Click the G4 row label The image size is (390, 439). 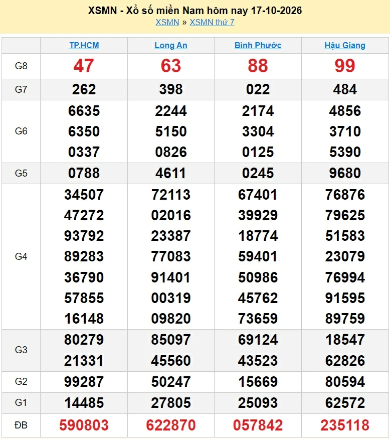[21, 256]
